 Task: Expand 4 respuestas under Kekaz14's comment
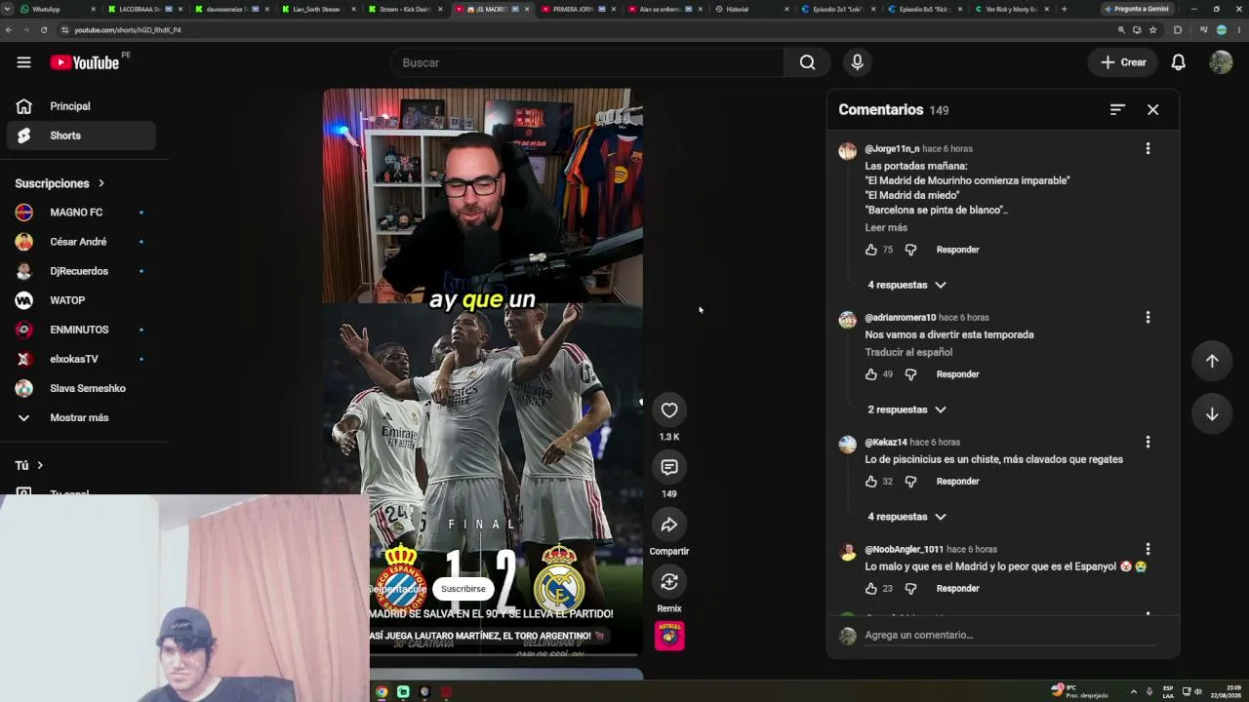click(907, 517)
